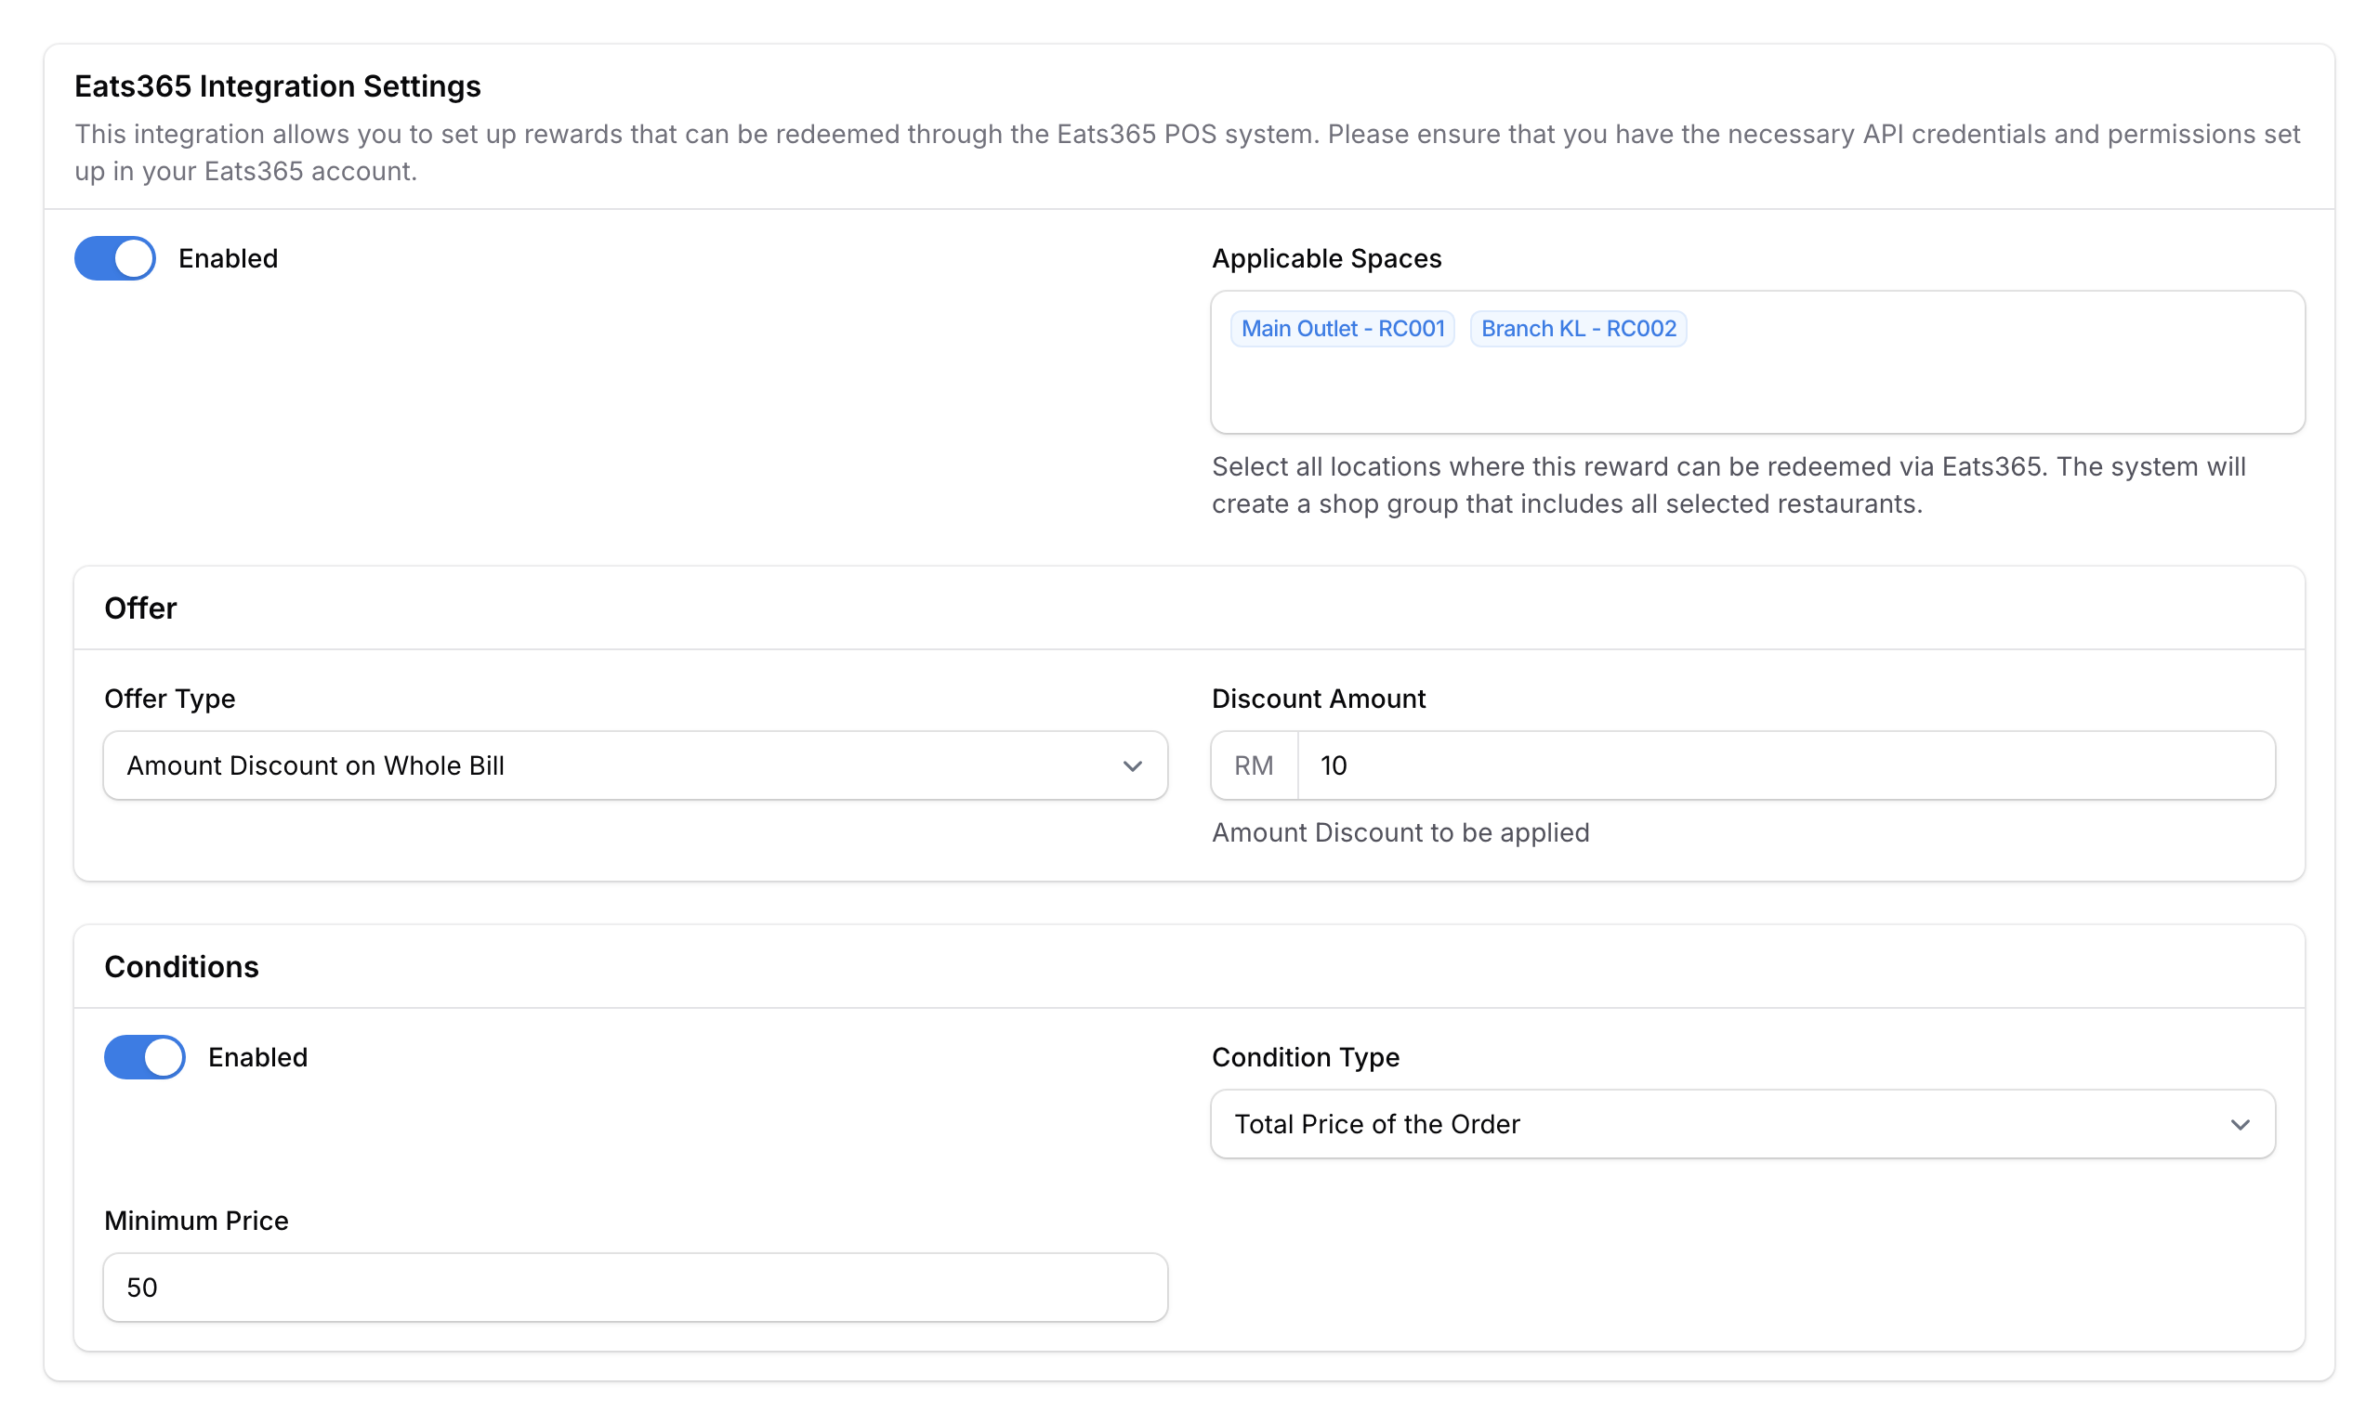
Task: Toggle the Eats365 integration Enabled switch
Action: point(115,258)
